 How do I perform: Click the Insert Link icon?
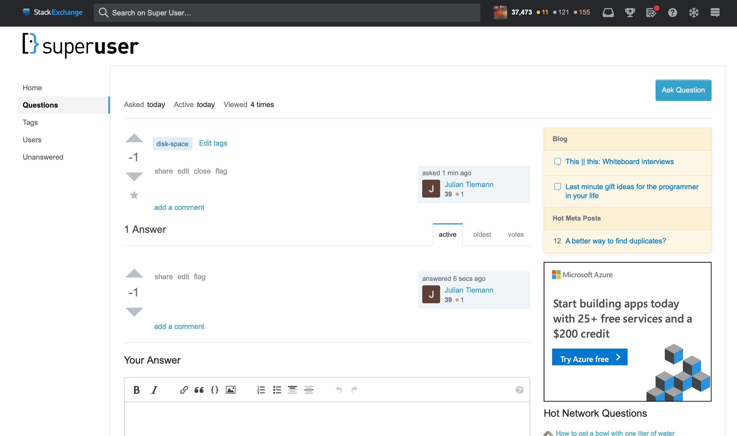point(183,389)
